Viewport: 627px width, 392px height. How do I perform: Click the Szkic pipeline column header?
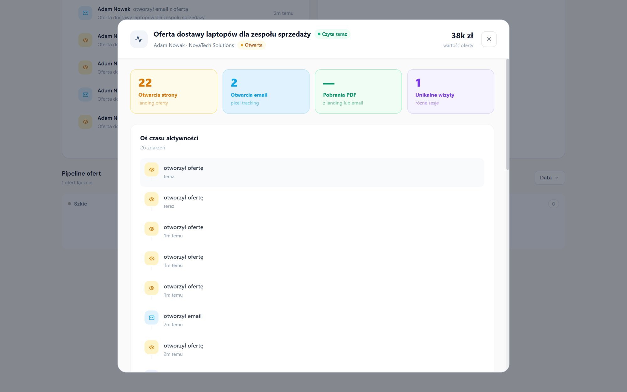click(x=80, y=204)
